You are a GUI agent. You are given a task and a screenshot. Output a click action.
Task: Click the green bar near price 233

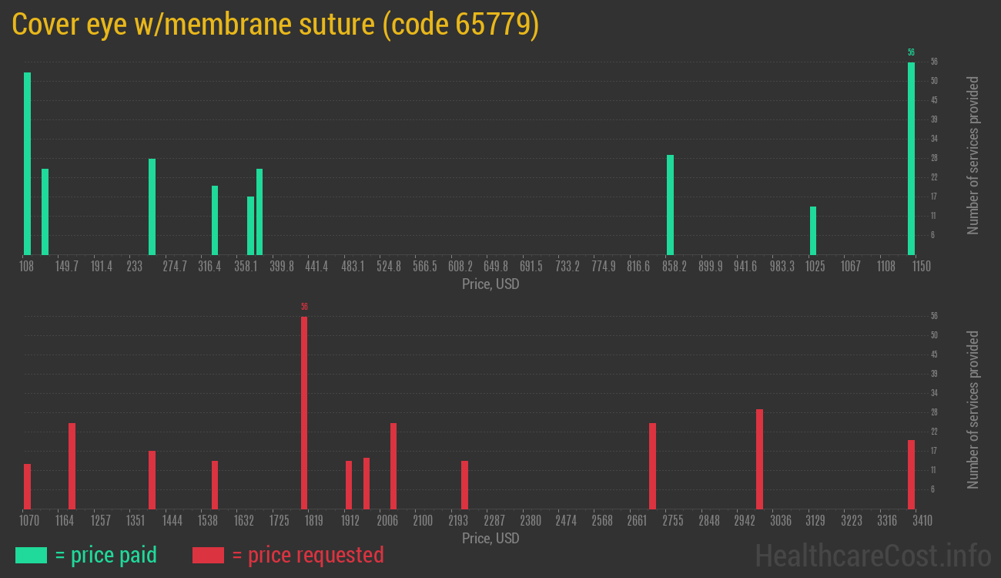152,207
